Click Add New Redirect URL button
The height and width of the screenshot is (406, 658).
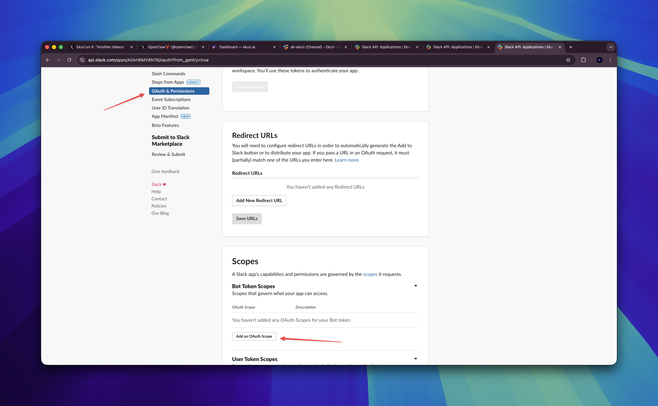tap(259, 201)
